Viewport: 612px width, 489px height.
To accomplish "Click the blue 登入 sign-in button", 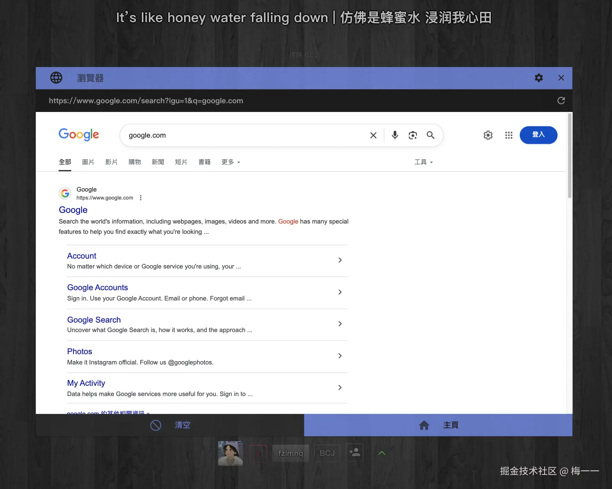I will pos(538,135).
